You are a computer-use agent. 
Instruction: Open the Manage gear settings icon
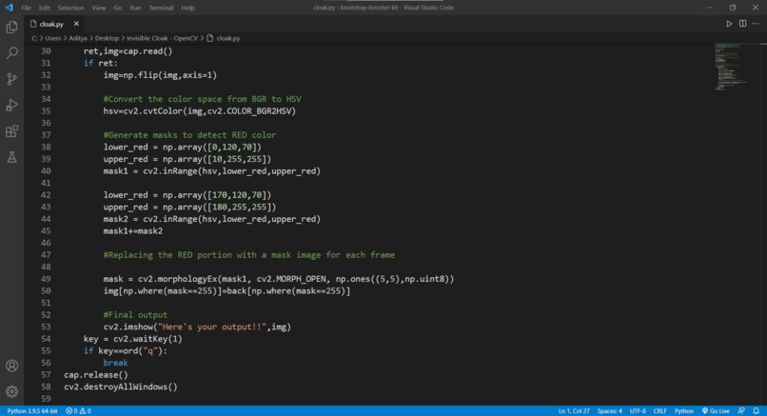tap(11, 391)
